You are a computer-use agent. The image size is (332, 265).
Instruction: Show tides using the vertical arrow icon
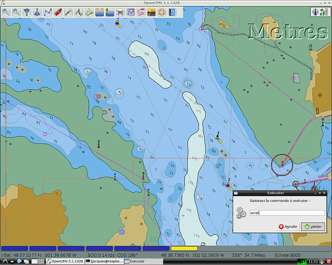click(x=110, y=12)
